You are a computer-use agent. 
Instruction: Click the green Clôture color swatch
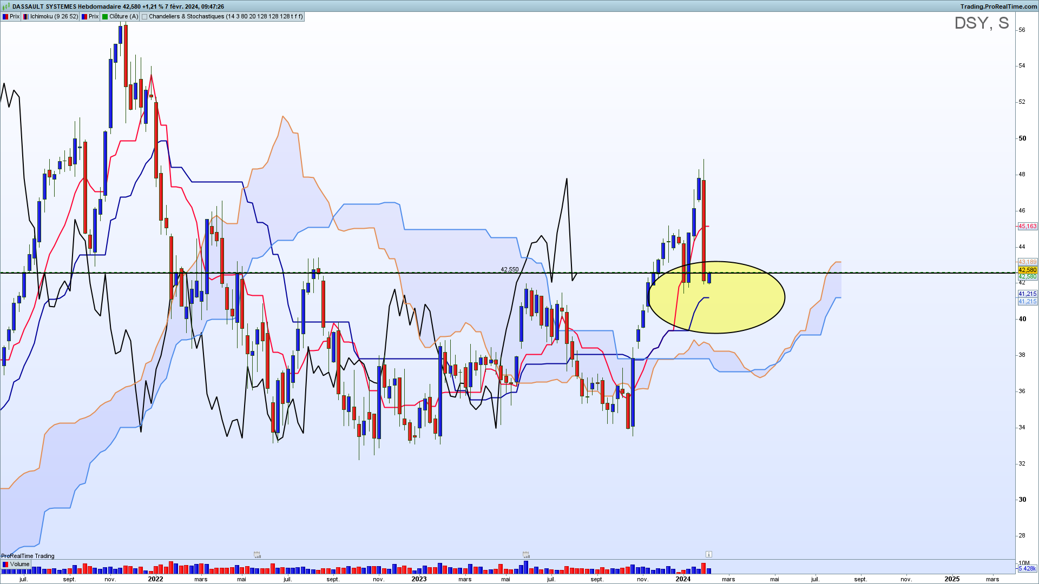[x=105, y=17]
